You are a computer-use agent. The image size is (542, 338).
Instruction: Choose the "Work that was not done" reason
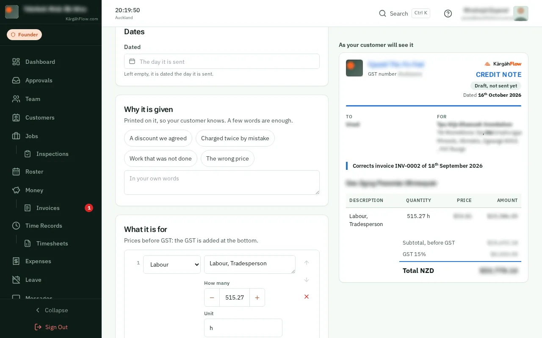point(160,158)
